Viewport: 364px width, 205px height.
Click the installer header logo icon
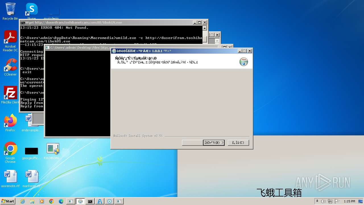(x=243, y=62)
